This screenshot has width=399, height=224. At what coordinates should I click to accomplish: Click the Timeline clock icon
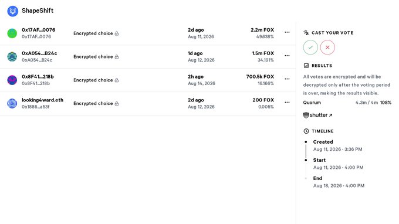pos(306,131)
